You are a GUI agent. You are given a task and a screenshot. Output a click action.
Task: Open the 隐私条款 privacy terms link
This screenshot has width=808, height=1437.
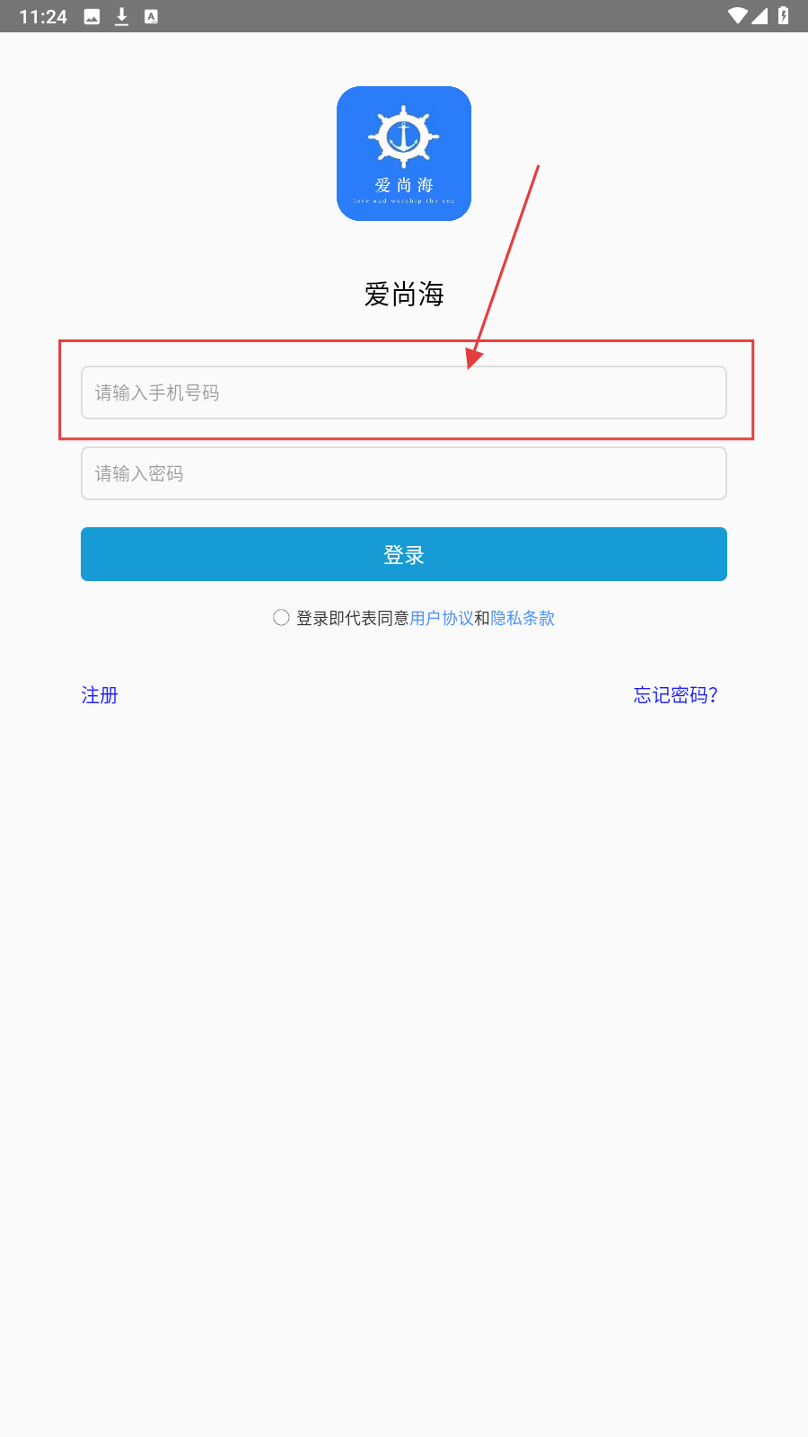(523, 618)
